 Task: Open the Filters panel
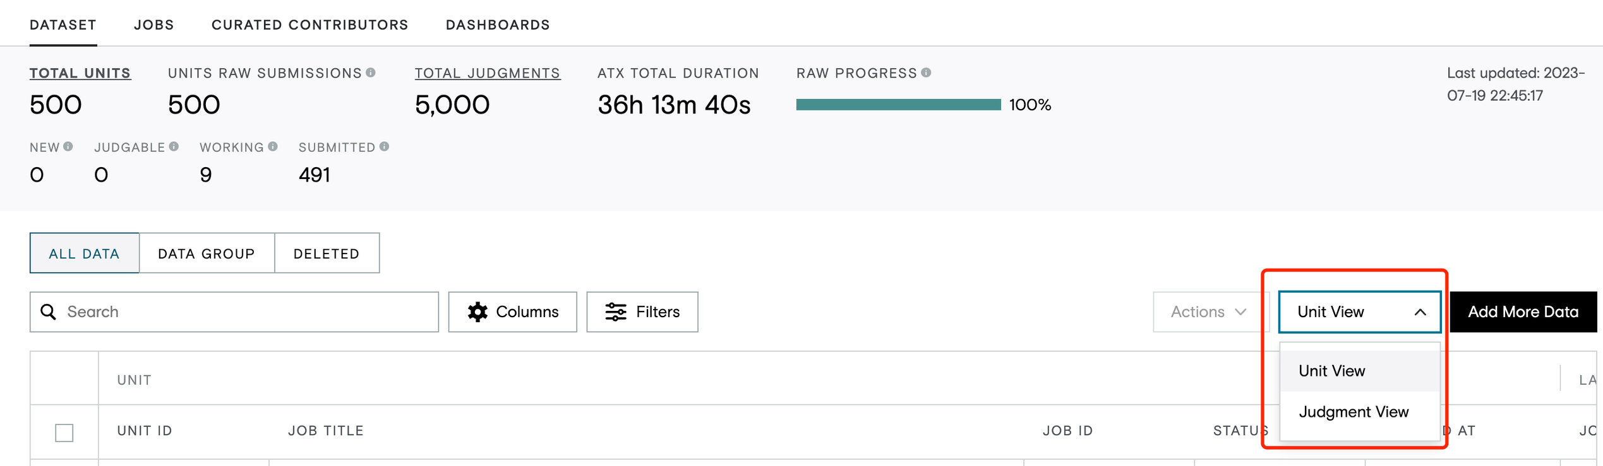[x=642, y=312]
